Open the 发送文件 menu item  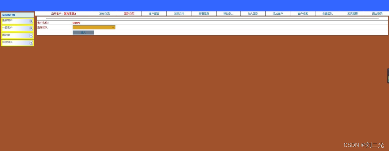coord(179,14)
